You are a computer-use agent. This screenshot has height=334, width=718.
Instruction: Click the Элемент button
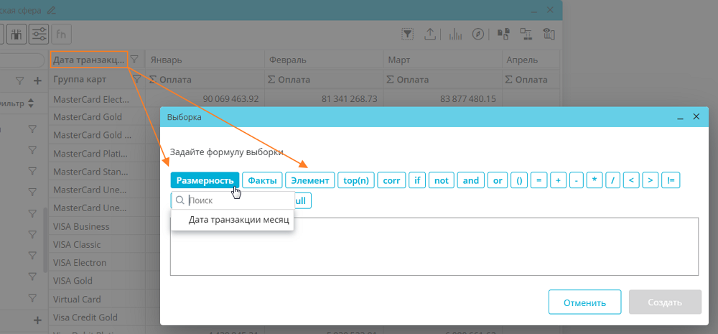309,180
